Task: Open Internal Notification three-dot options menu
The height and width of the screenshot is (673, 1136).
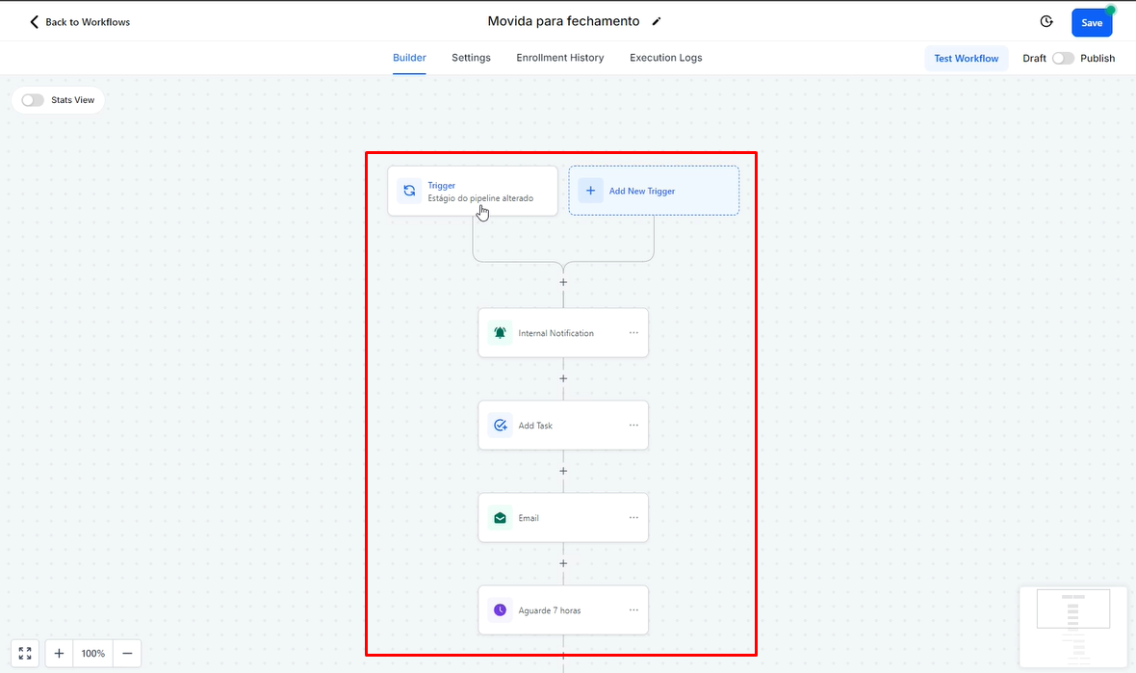Action: point(633,333)
